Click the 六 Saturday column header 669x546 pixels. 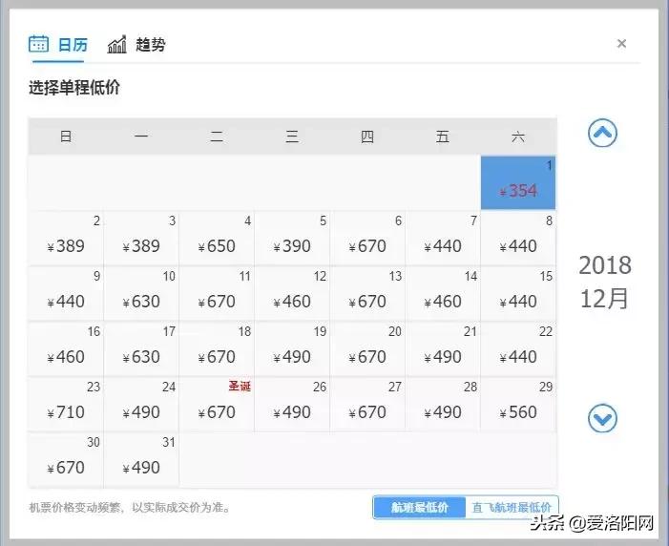click(518, 136)
